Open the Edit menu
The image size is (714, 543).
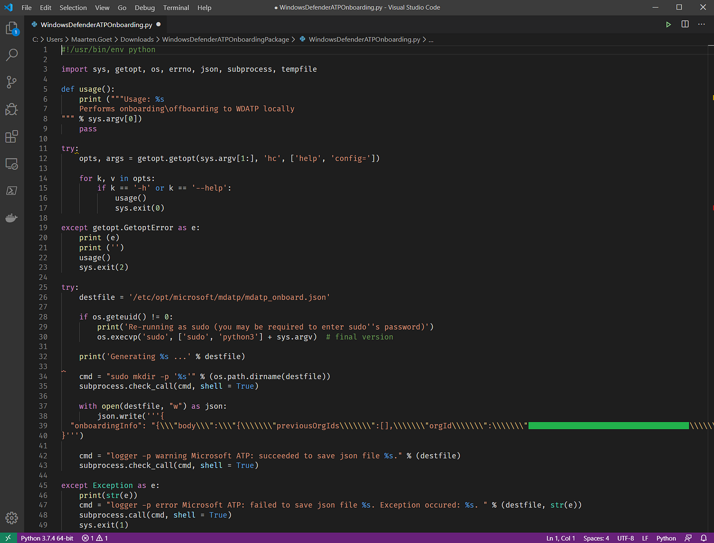[x=46, y=8]
